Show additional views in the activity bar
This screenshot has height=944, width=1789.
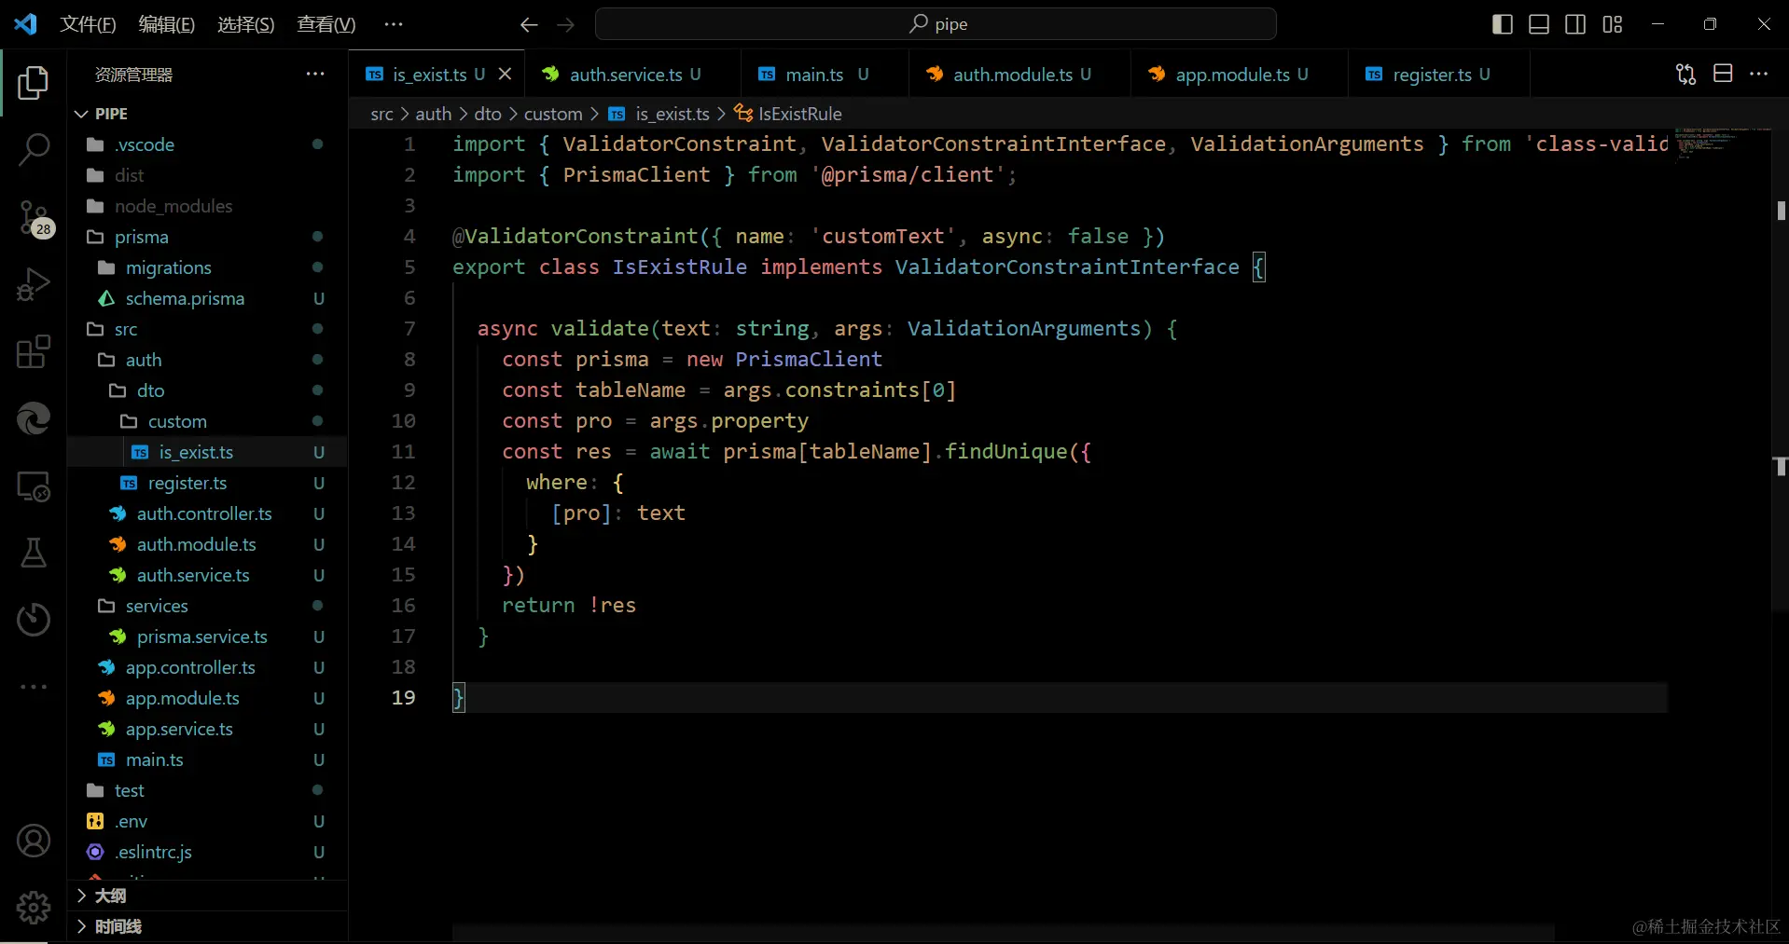34,687
